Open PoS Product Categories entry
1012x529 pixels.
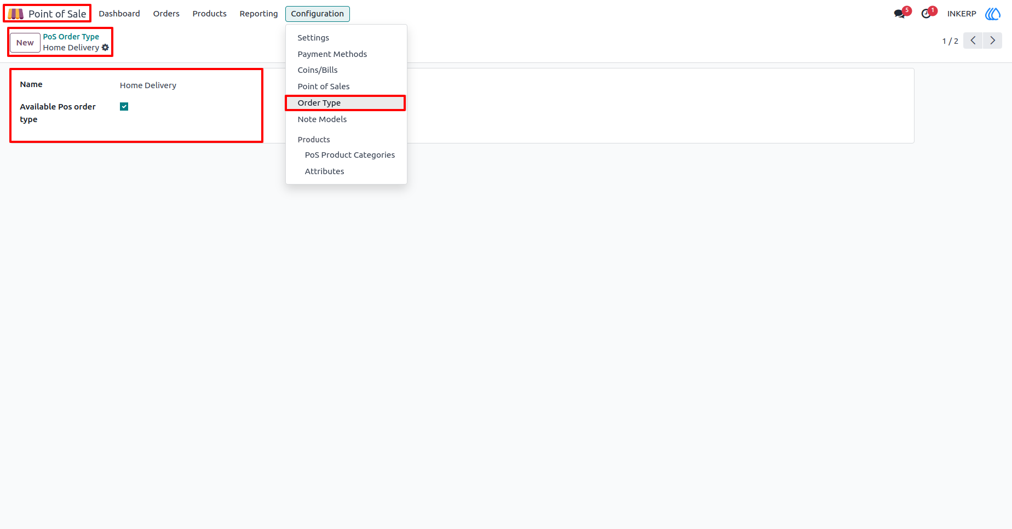point(346,155)
